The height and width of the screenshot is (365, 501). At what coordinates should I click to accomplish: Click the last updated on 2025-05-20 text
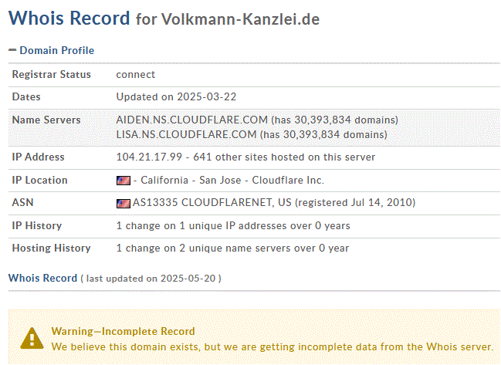(151, 279)
